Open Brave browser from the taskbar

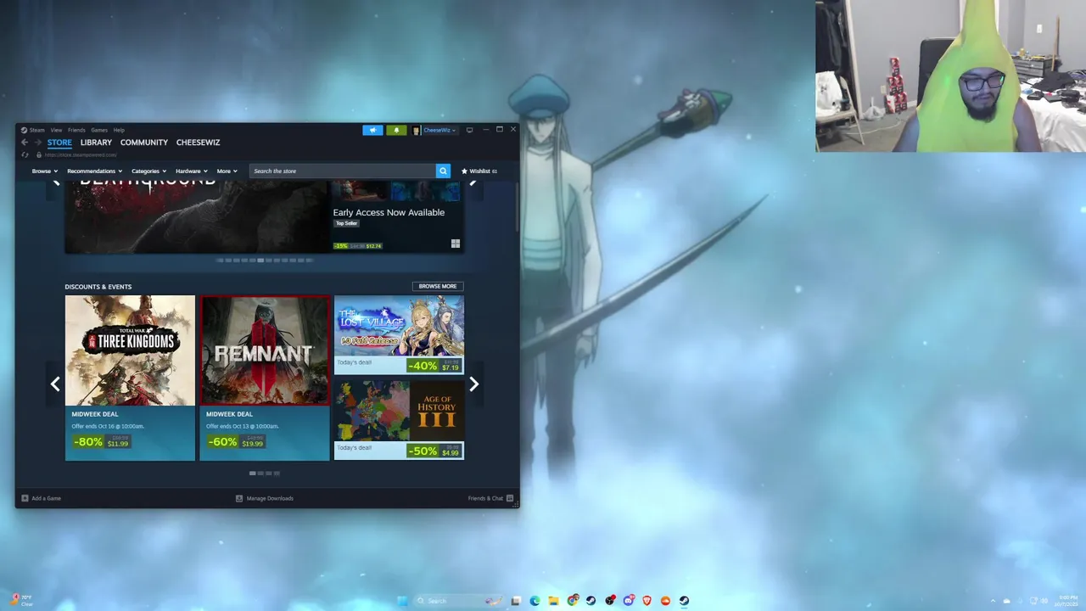click(x=647, y=601)
